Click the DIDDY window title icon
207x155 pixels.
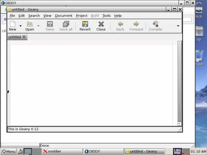coord(3,3)
